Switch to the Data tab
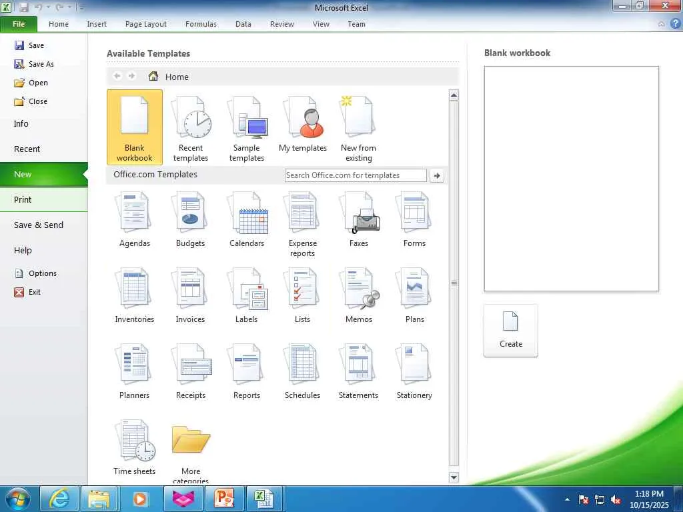This screenshot has height=512, width=683. click(243, 24)
